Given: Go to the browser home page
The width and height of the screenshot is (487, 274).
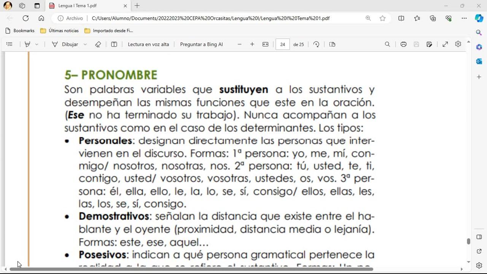Looking at the screenshot, I should point(41,18).
